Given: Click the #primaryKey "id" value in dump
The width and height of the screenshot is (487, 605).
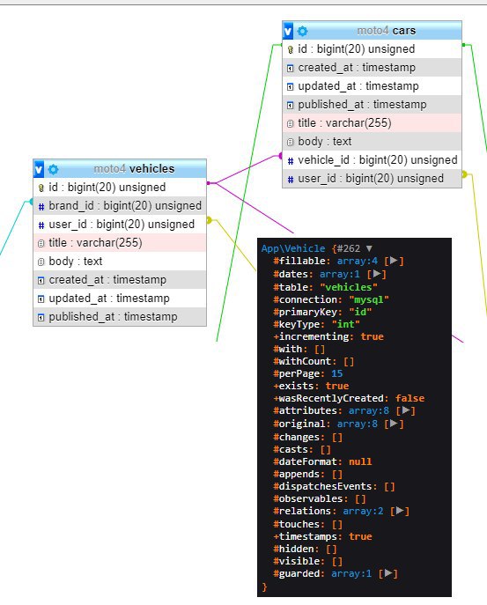Looking at the screenshot, I should (360, 312).
